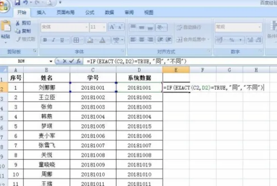
Task: Click the text orientation icon
Action: pos(160,27)
